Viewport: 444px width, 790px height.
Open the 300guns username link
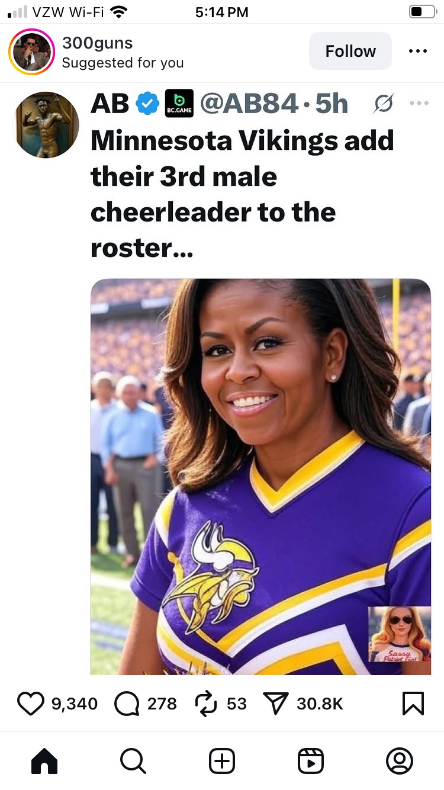(x=97, y=43)
